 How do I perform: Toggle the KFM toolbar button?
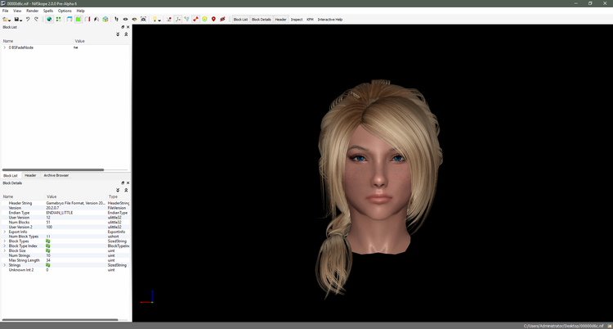310,19
